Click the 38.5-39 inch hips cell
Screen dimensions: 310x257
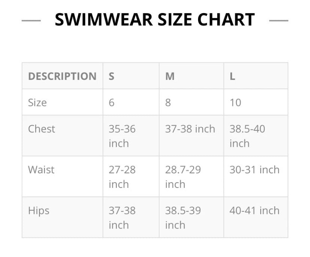(183, 217)
